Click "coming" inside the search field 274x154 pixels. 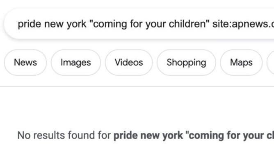click(110, 25)
